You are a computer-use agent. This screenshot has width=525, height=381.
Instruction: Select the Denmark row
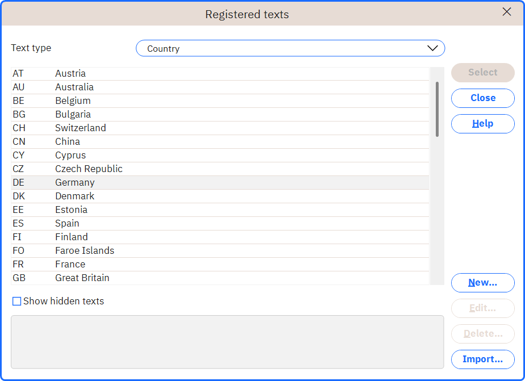coord(220,196)
